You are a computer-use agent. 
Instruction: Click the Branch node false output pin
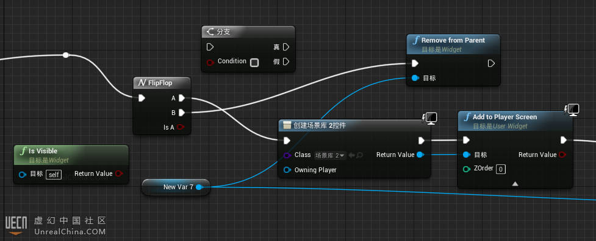click(286, 61)
